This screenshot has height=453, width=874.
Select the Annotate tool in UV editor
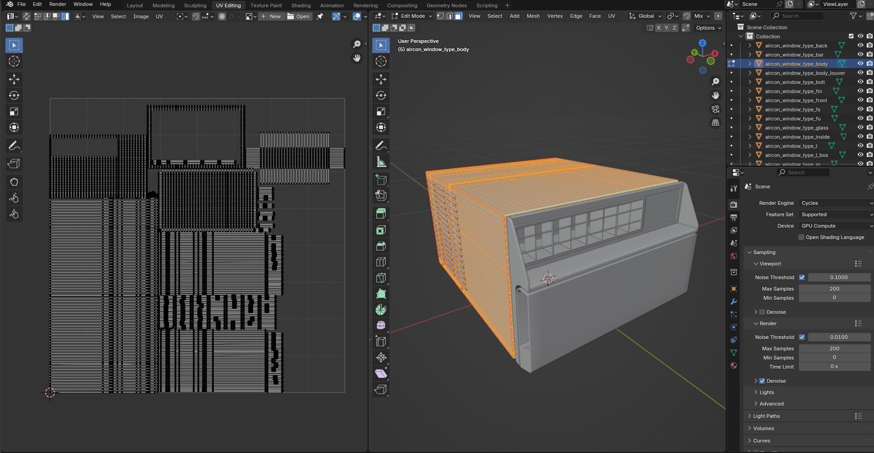tap(14, 146)
